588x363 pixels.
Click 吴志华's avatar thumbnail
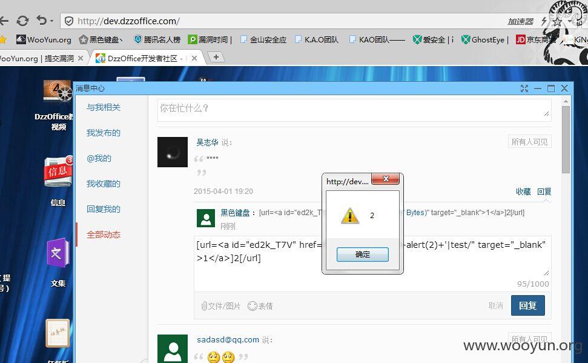(173, 152)
